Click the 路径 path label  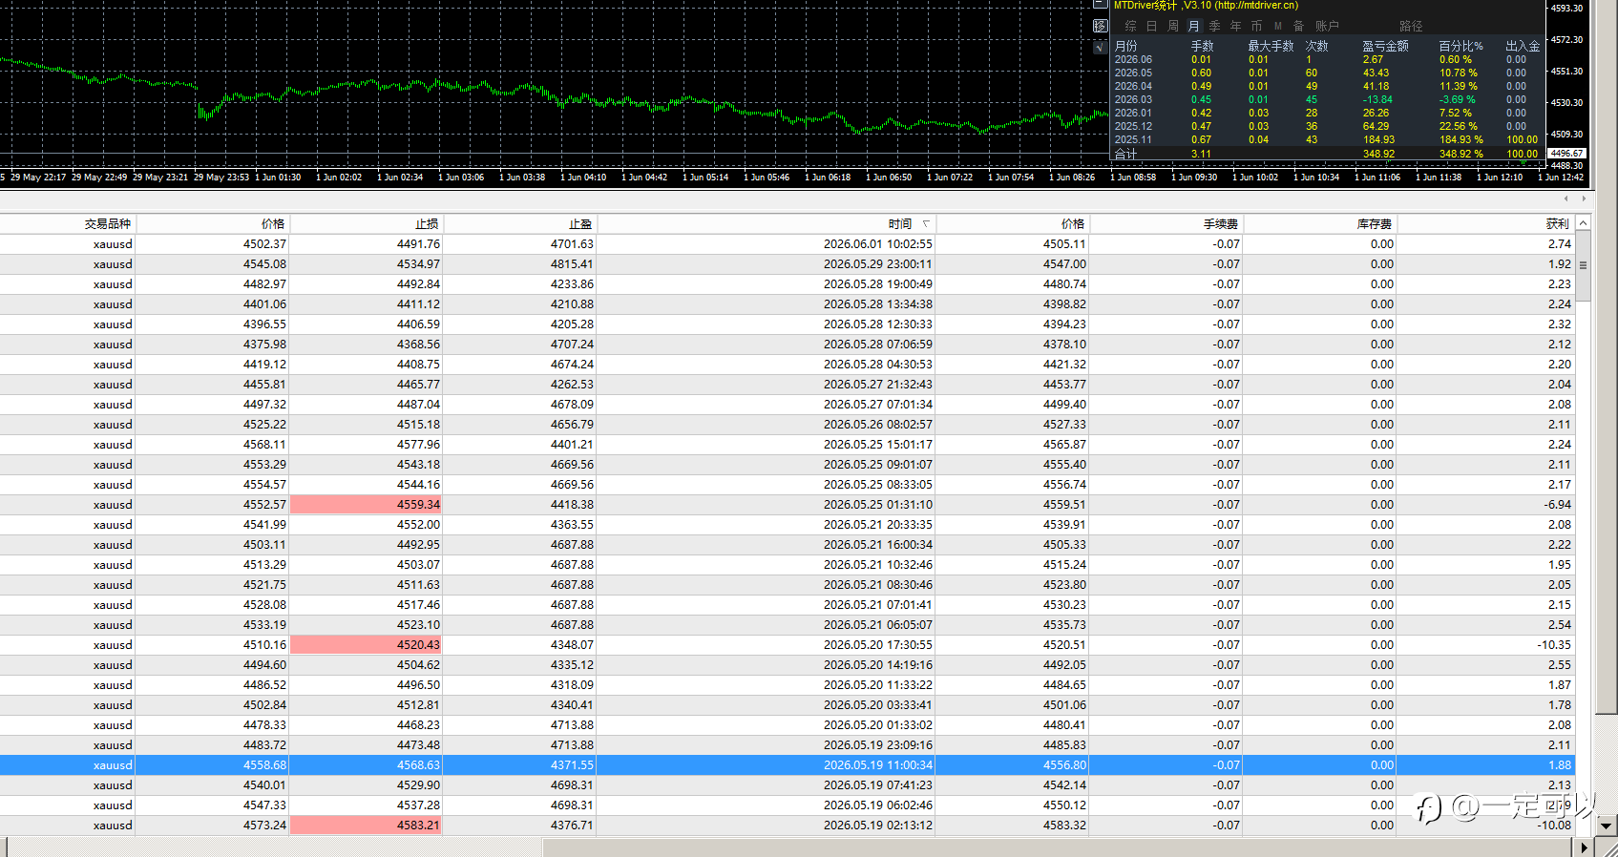[1411, 27]
